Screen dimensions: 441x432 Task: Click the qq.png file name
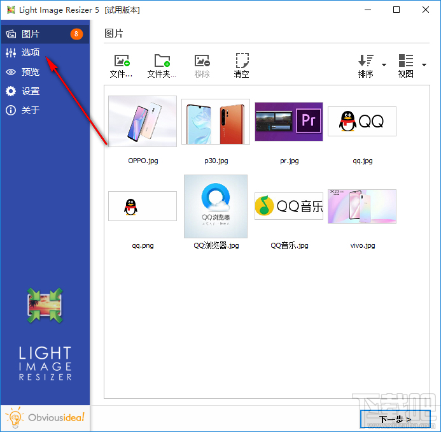point(143,245)
